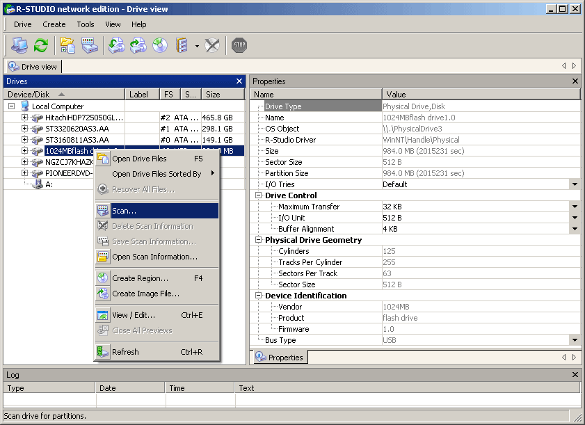The height and width of the screenshot is (425, 585).
Task: Choose View / Edit... in the context menu
Action: click(157, 315)
